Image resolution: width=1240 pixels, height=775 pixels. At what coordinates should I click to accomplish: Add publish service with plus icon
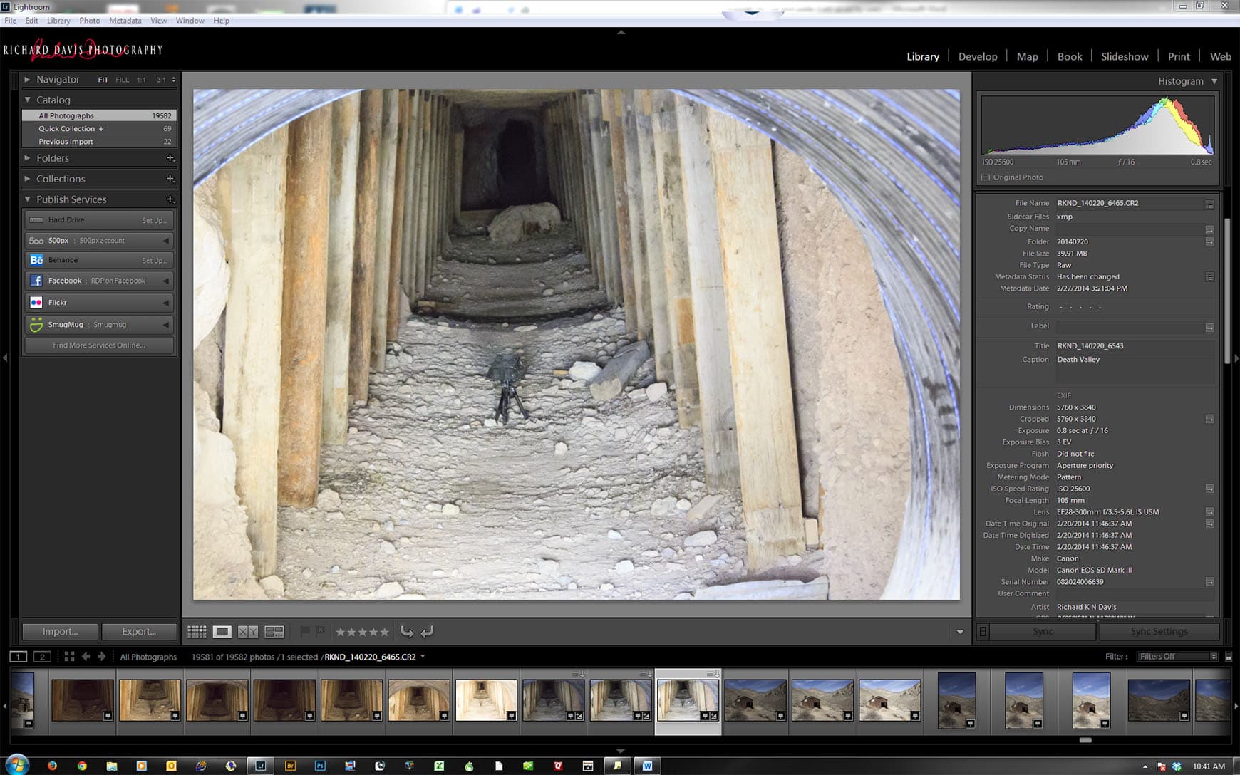click(170, 199)
